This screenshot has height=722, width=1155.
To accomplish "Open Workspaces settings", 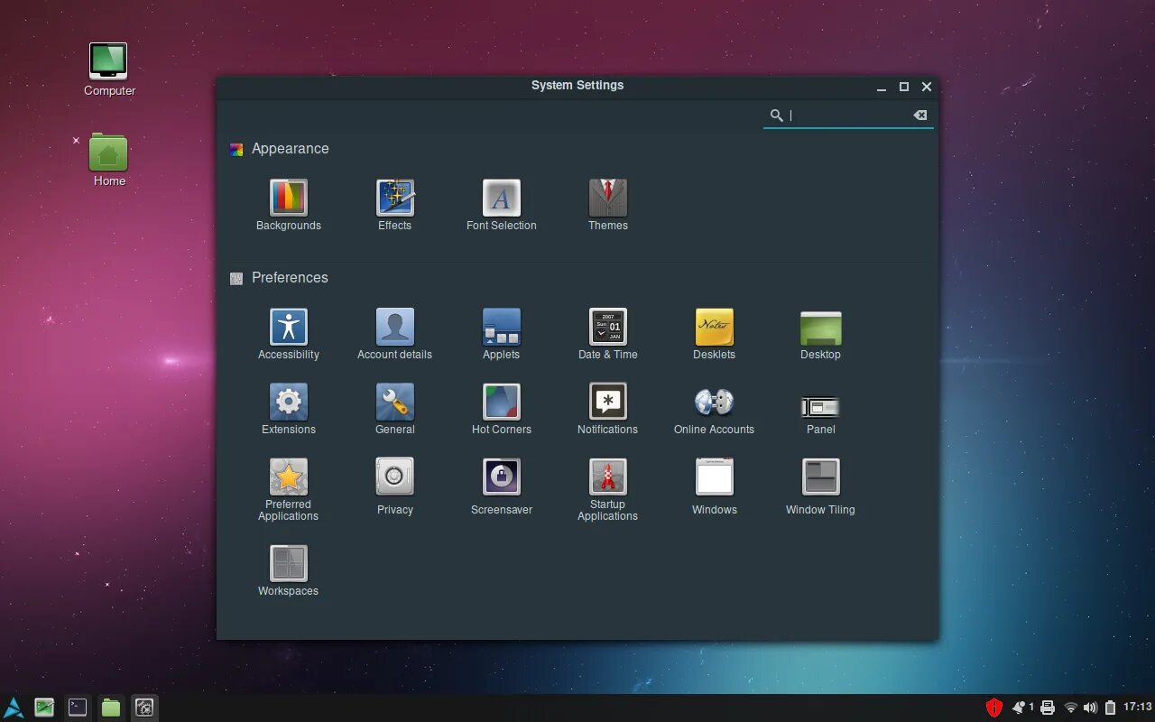I will [x=289, y=570].
